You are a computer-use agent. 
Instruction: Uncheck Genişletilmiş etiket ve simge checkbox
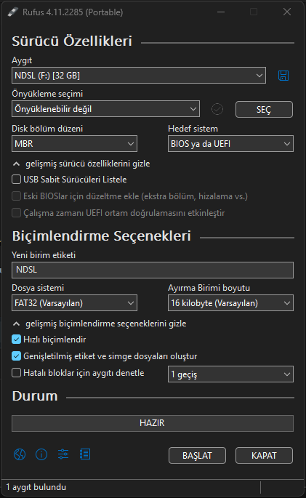tap(16, 356)
